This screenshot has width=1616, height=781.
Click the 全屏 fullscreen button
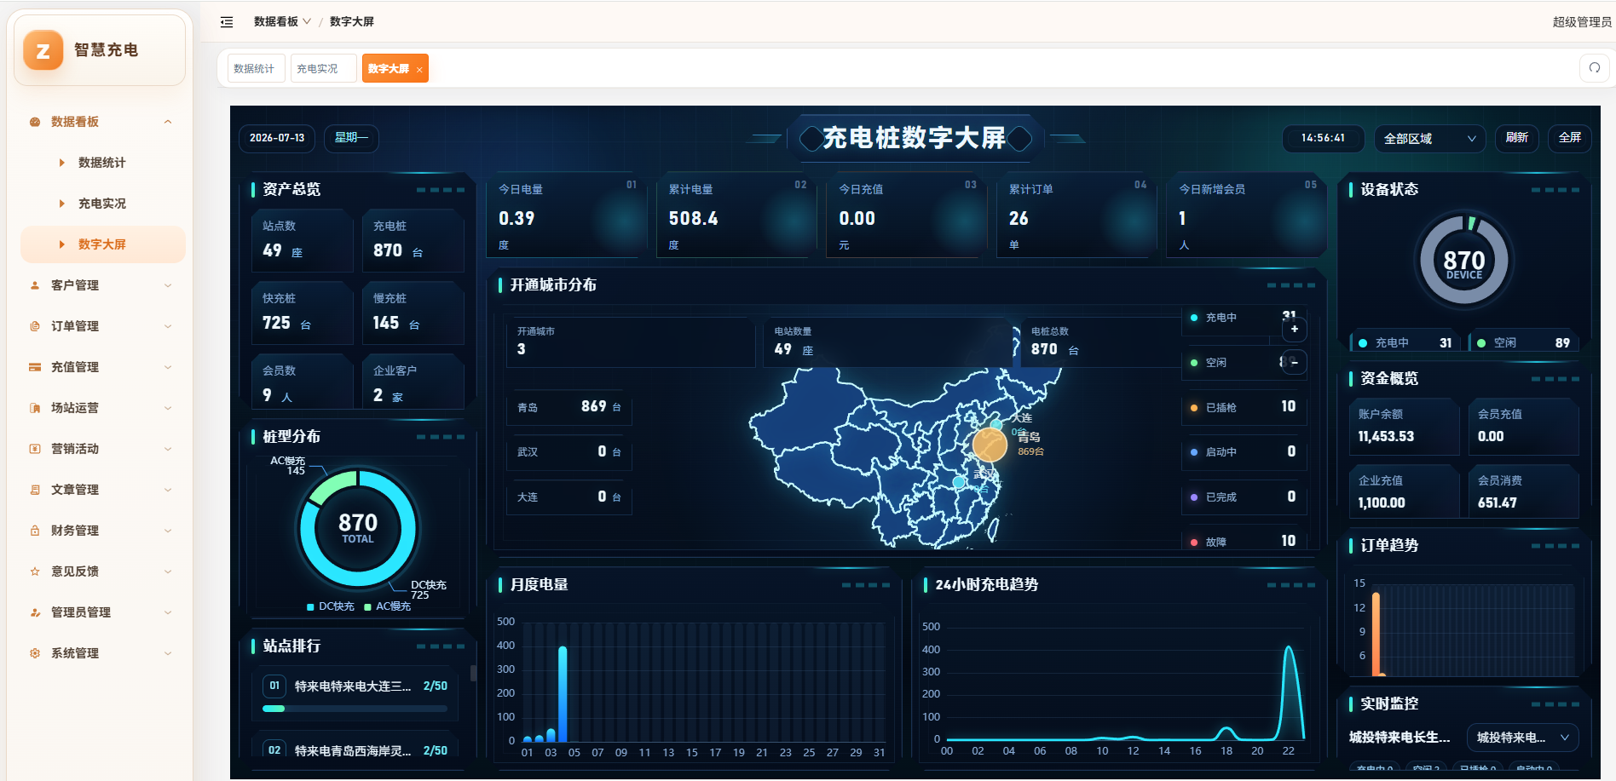[1570, 138]
